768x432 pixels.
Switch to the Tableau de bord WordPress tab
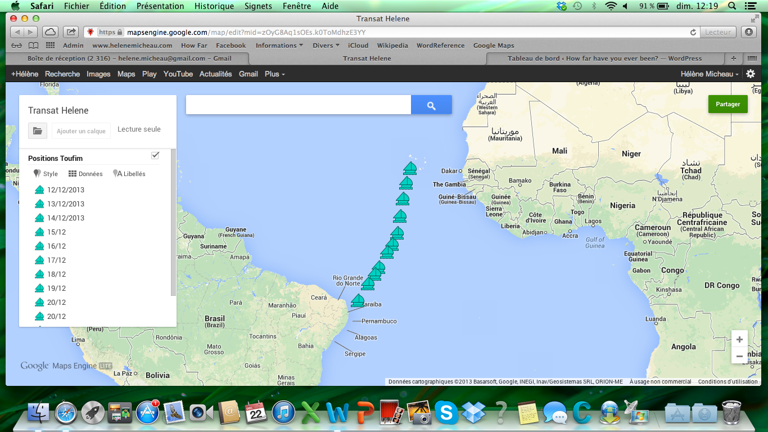[x=604, y=58]
